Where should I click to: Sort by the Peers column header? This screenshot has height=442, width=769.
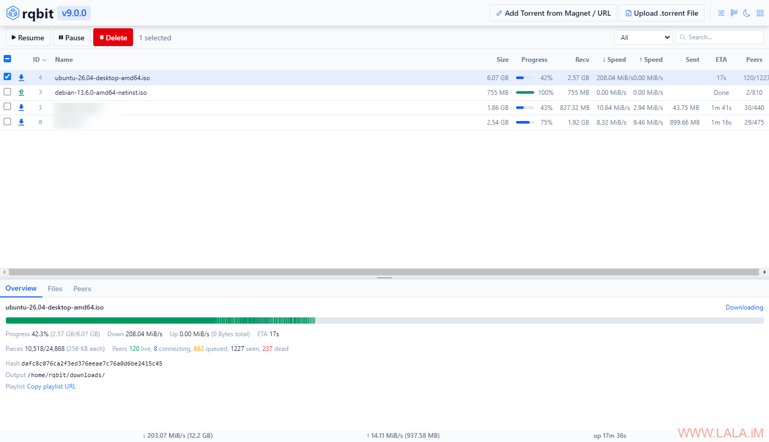pyautogui.click(x=754, y=60)
